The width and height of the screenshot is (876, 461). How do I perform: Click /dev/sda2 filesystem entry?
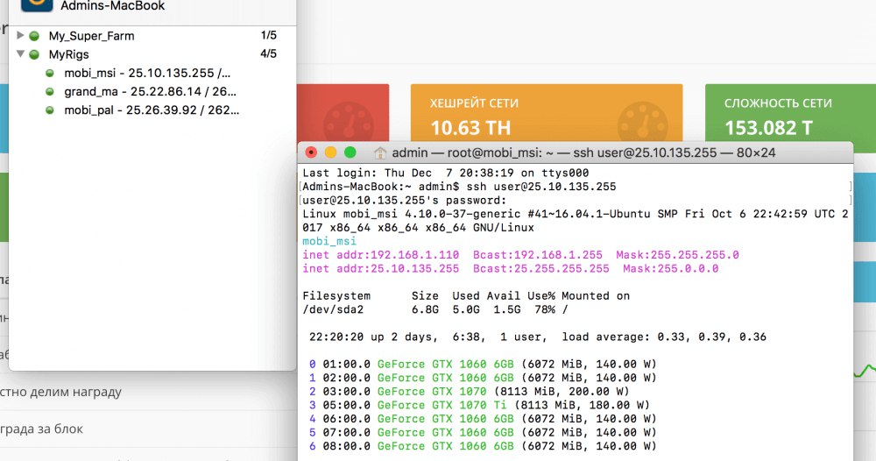(x=333, y=309)
